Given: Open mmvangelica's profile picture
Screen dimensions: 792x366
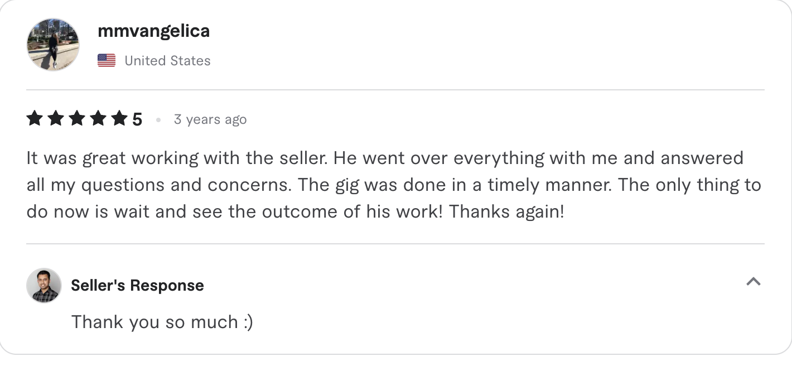Looking at the screenshot, I should 53,44.
